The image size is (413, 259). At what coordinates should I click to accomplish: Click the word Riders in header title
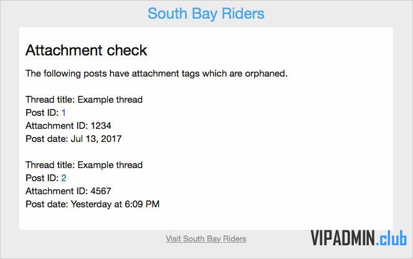[243, 14]
